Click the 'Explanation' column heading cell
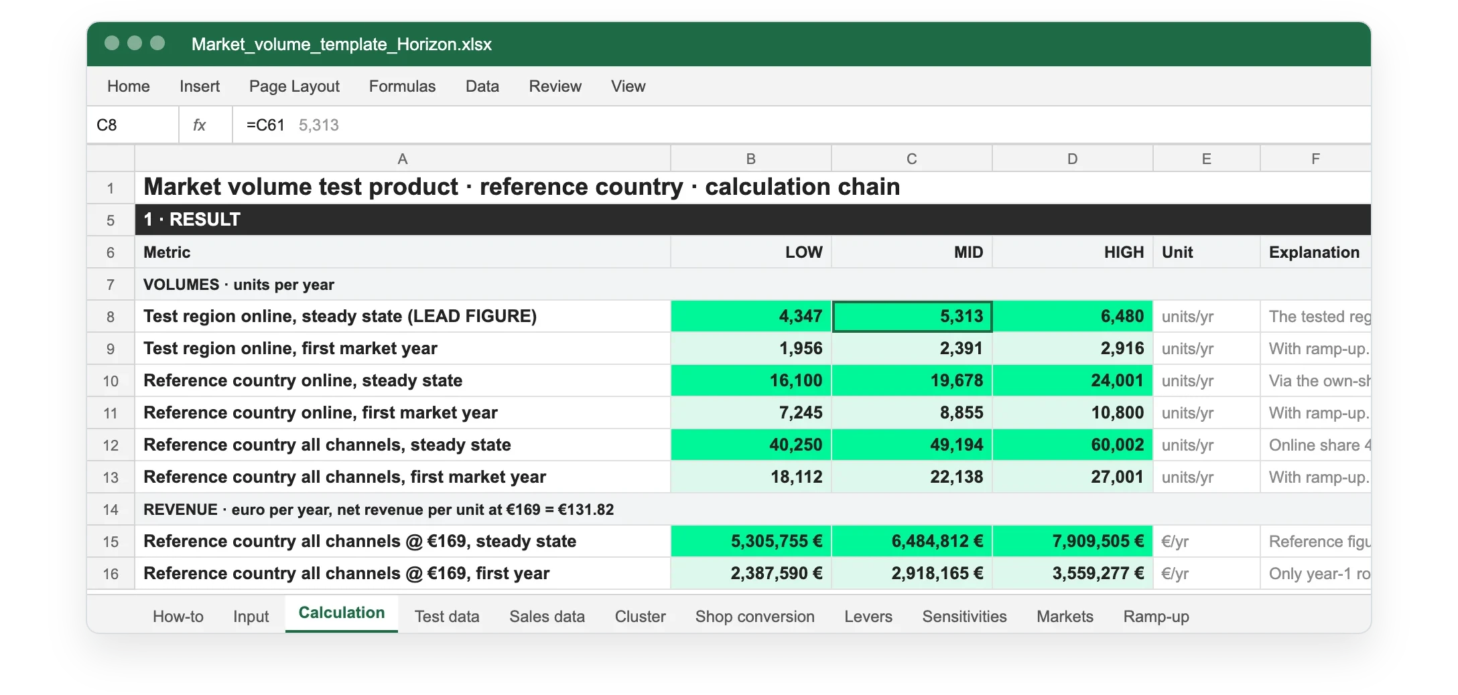This screenshot has width=1458, height=695. [1315, 252]
